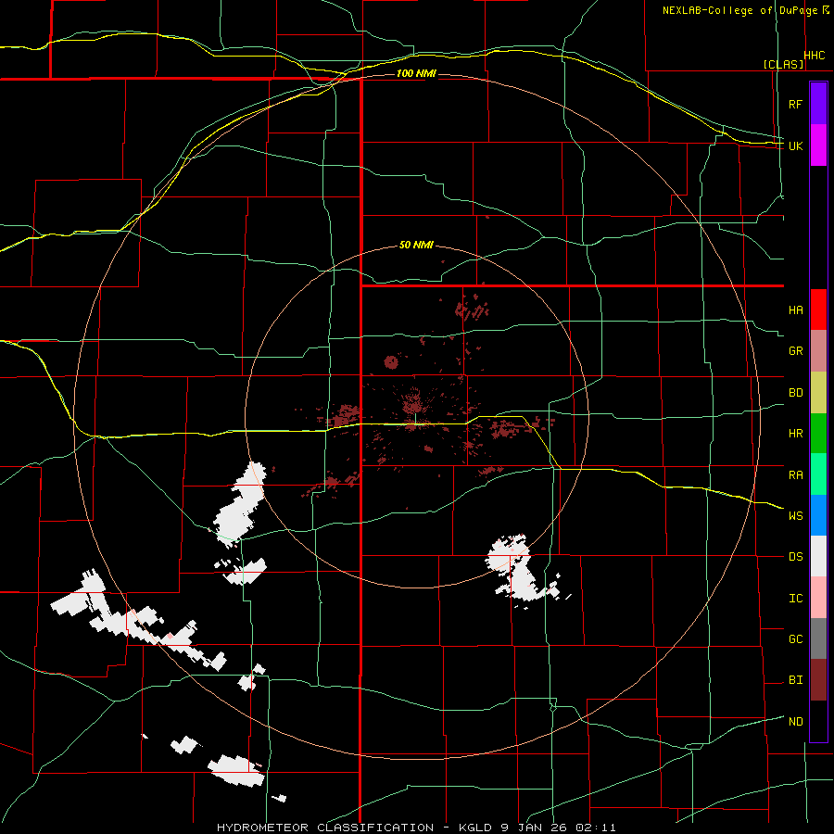Click the 'RA' legend label text
The image size is (834, 834).
[795, 474]
